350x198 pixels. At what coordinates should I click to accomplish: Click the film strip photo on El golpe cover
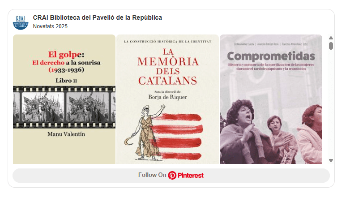[64, 107]
